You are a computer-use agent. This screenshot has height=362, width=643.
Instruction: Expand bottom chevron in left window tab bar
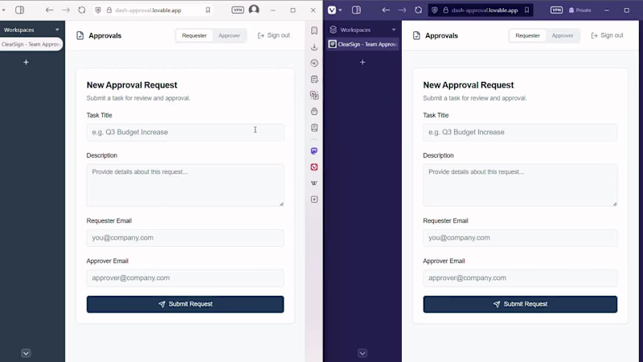(x=26, y=353)
